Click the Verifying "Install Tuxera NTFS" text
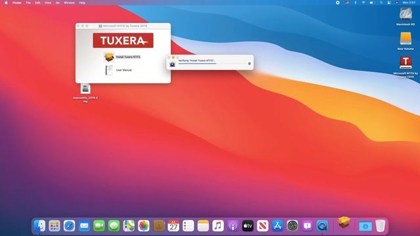The width and height of the screenshot is (420, 236). tap(197, 61)
